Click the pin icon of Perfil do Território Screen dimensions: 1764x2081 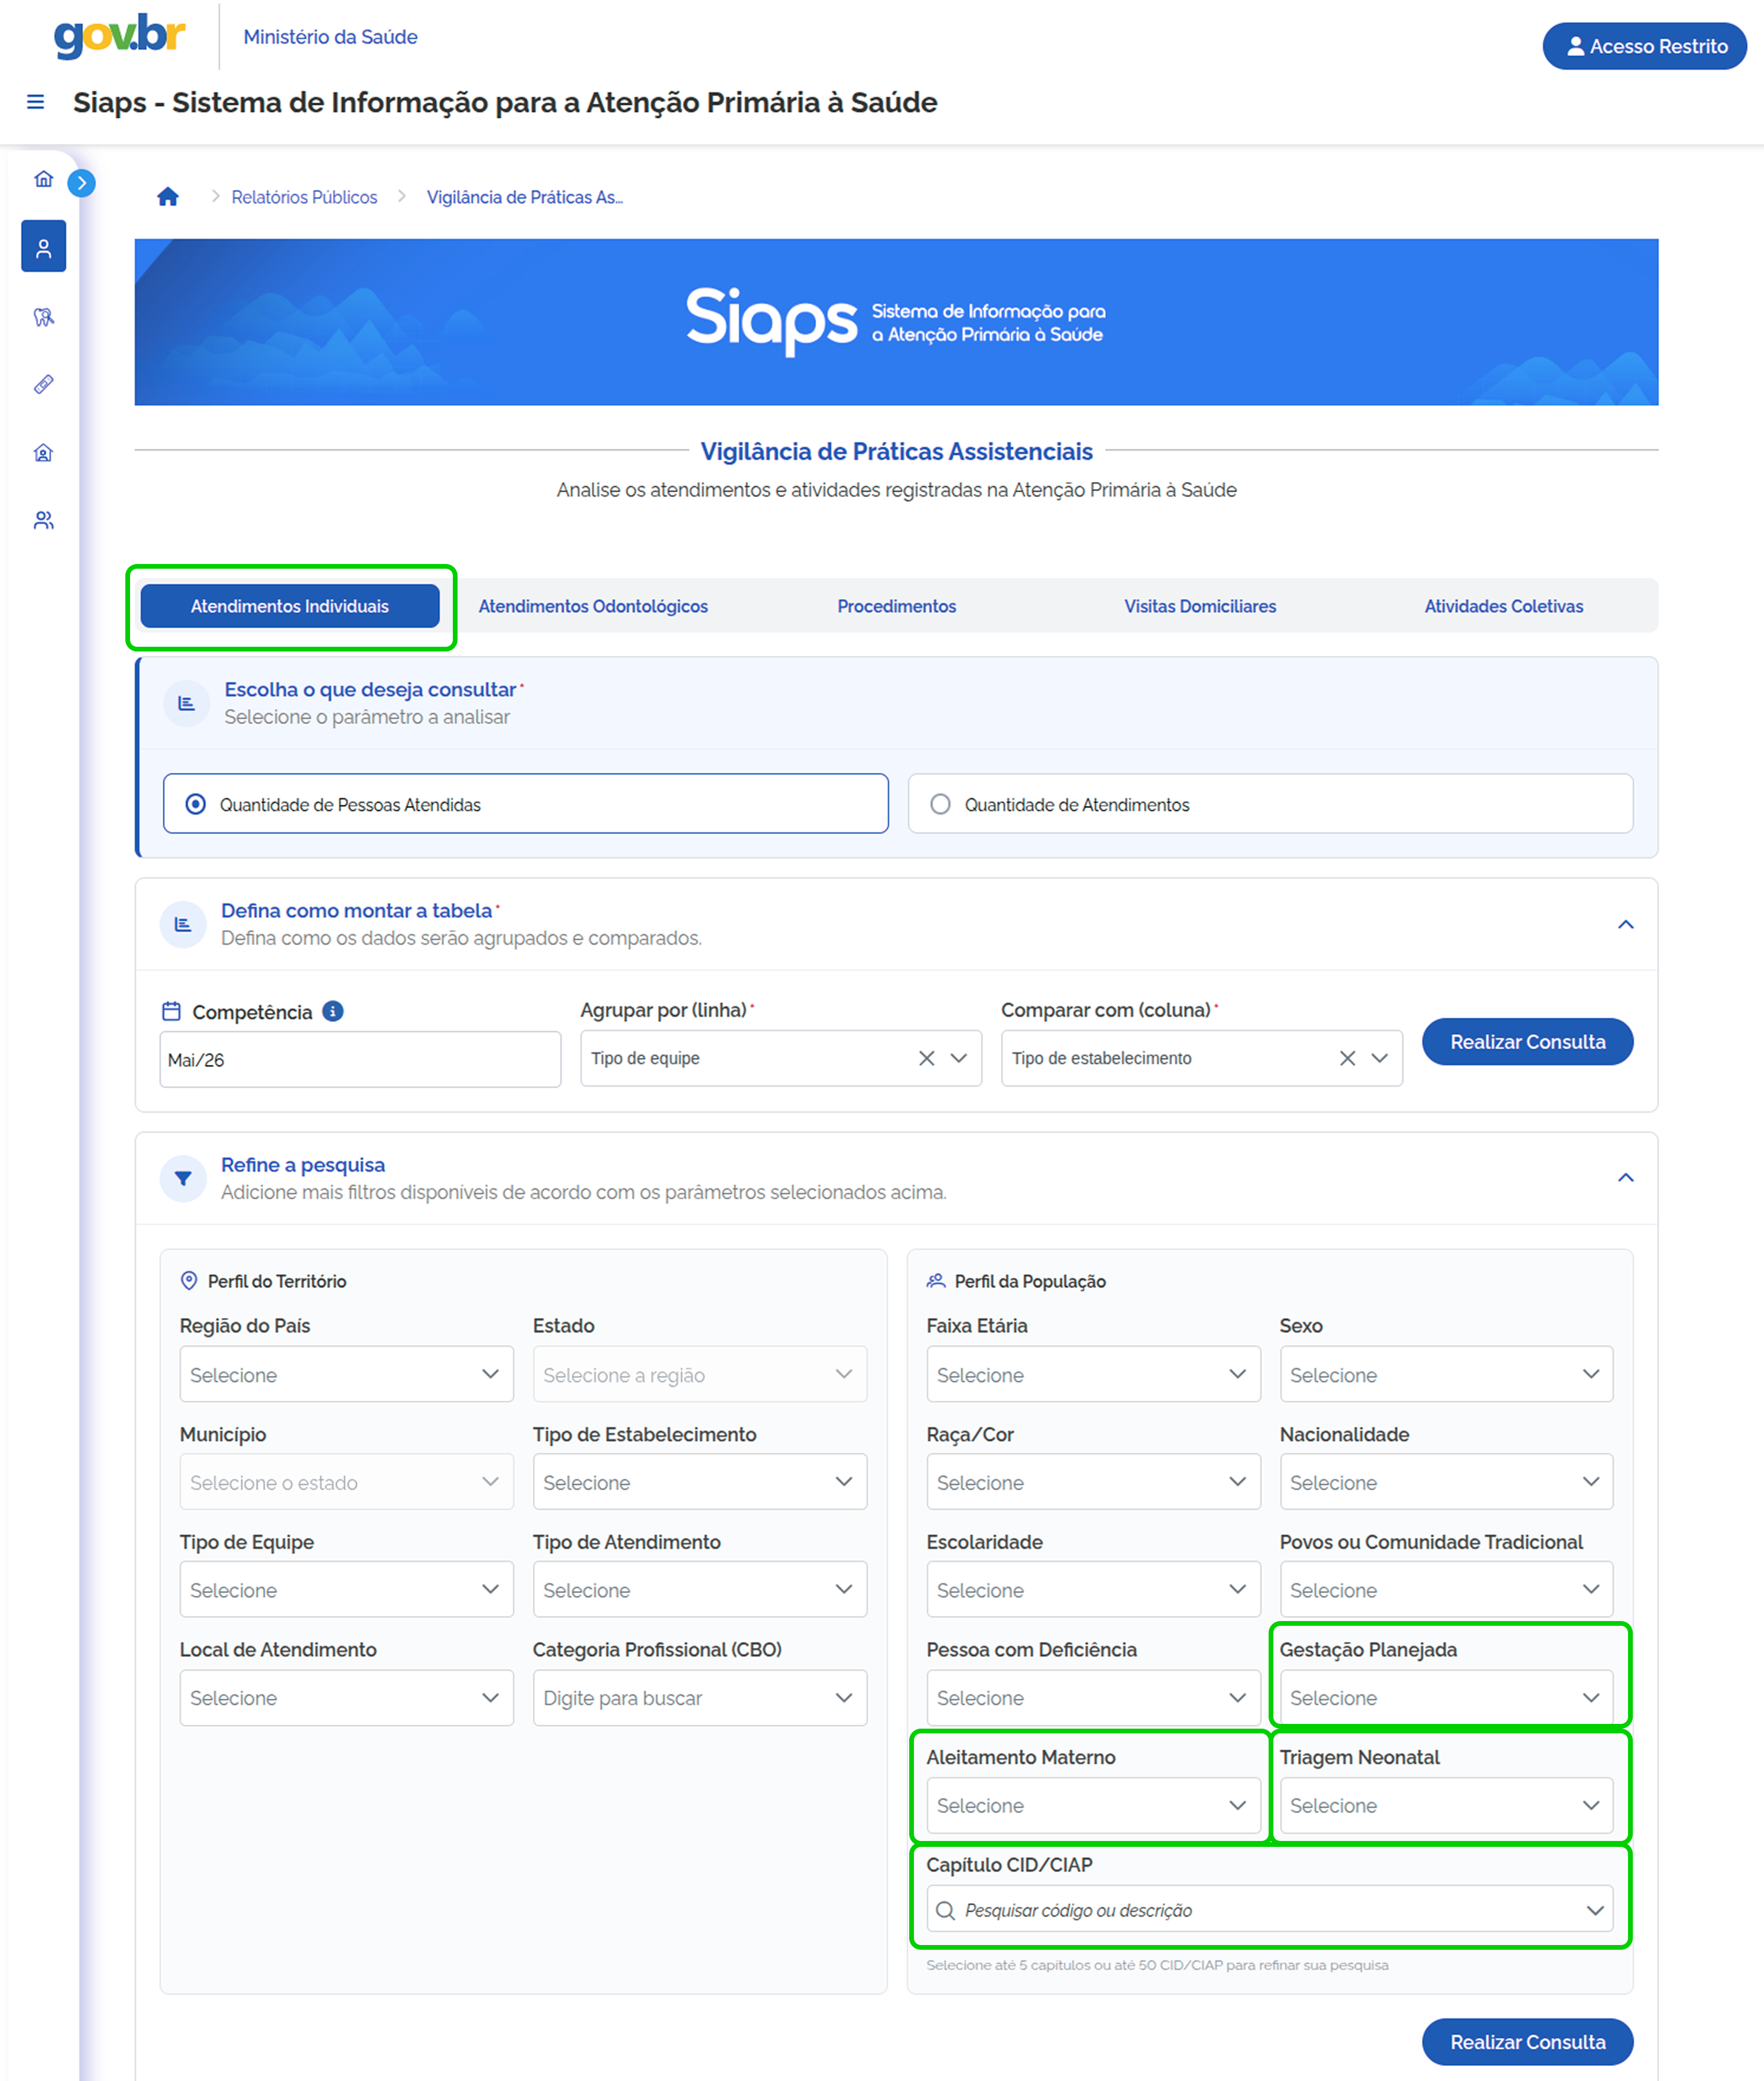[189, 1281]
